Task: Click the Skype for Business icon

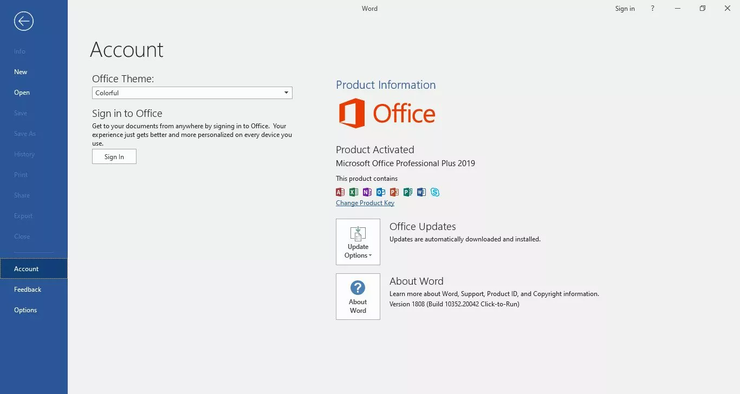Action: (x=435, y=192)
